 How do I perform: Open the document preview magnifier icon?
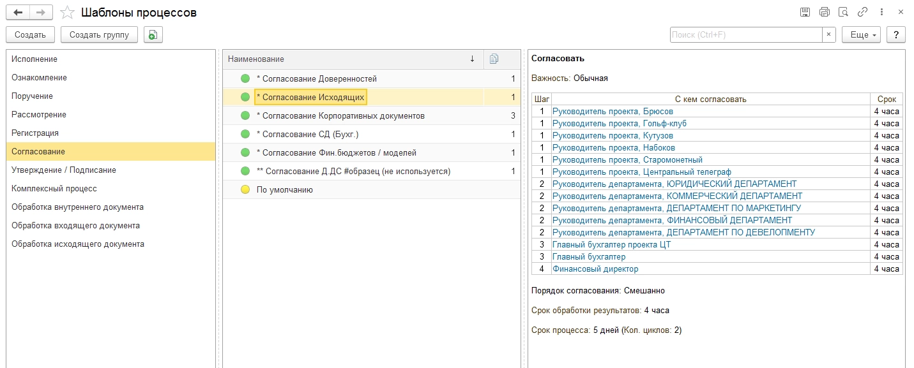click(843, 12)
